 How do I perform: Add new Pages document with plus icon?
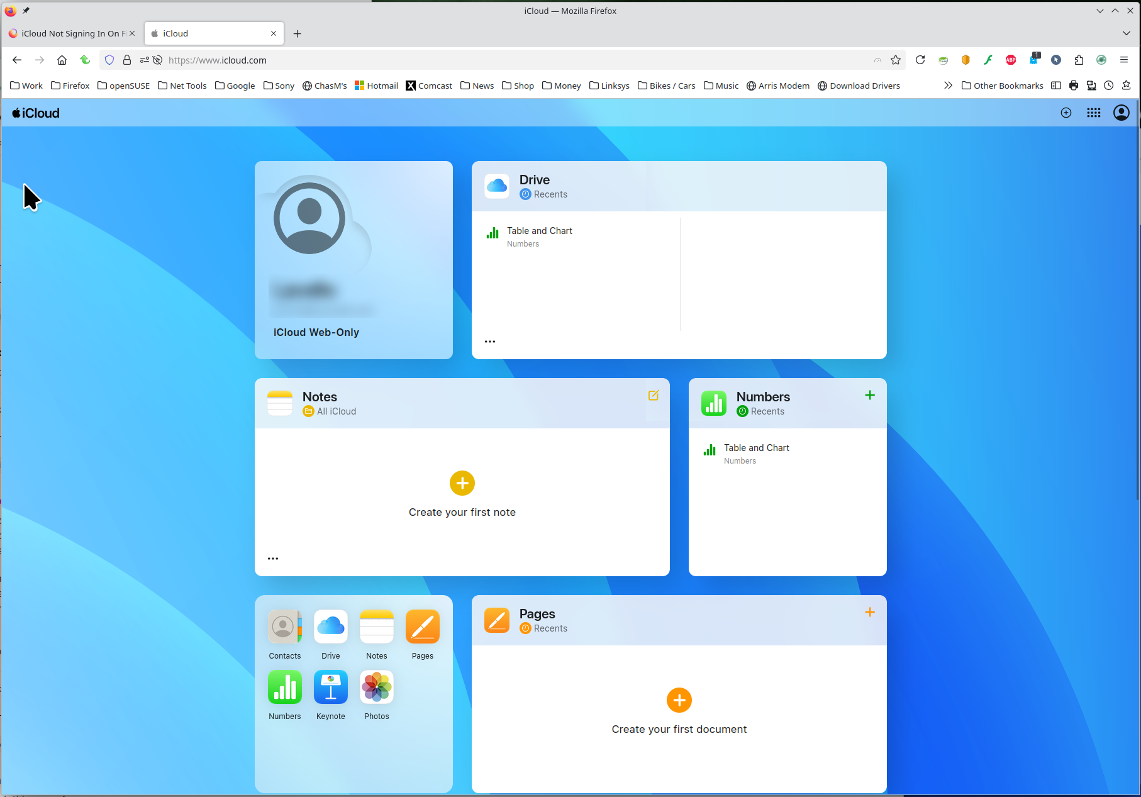[870, 612]
